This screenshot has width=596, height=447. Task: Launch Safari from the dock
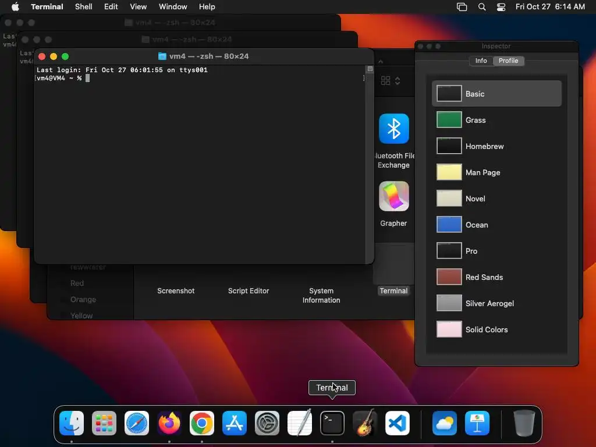point(137,423)
